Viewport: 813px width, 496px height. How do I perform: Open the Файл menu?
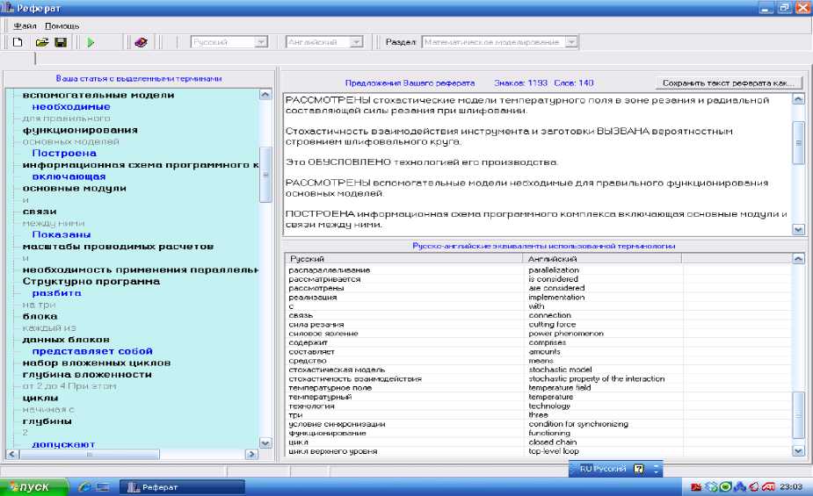click(x=24, y=25)
